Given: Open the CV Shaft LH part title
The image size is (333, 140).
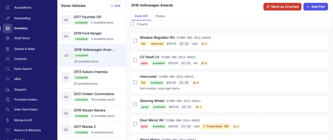Looking at the screenshot, I should click(x=149, y=57).
